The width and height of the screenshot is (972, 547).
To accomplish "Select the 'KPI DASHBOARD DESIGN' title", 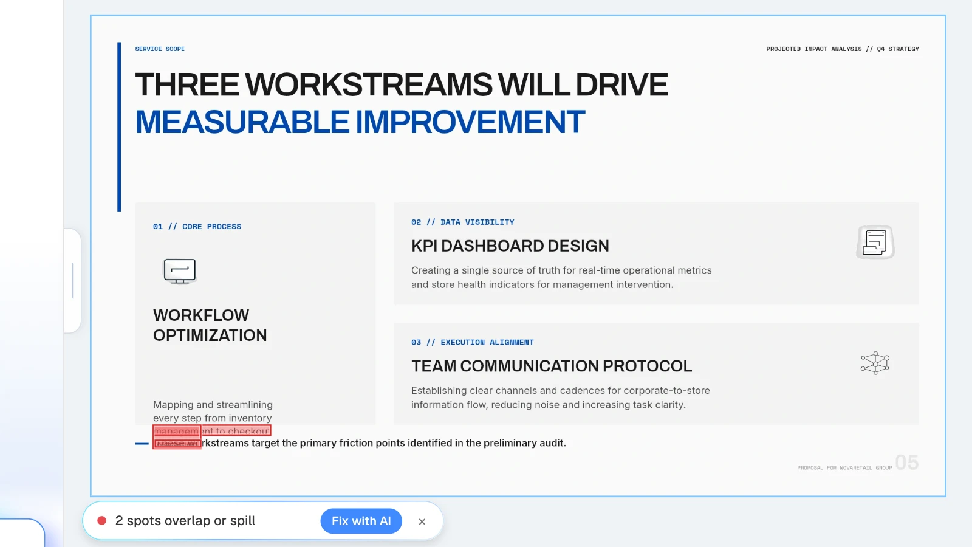I will [x=510, y=246].
